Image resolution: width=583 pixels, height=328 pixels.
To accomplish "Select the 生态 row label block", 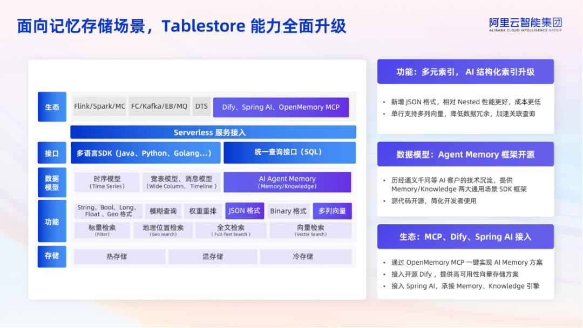I will (52, 107).
